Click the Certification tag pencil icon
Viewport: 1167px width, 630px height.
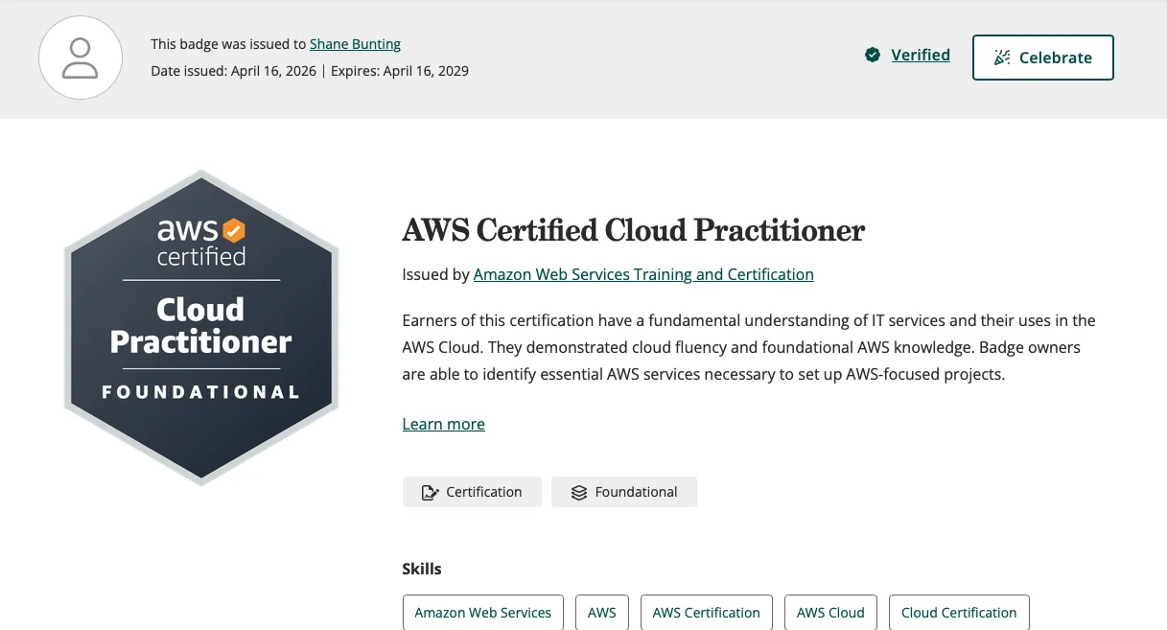point(431,493)
